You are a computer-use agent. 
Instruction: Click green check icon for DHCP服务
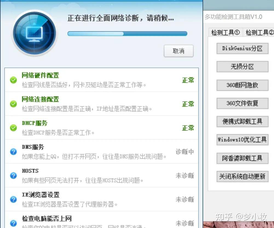(13, 128)
